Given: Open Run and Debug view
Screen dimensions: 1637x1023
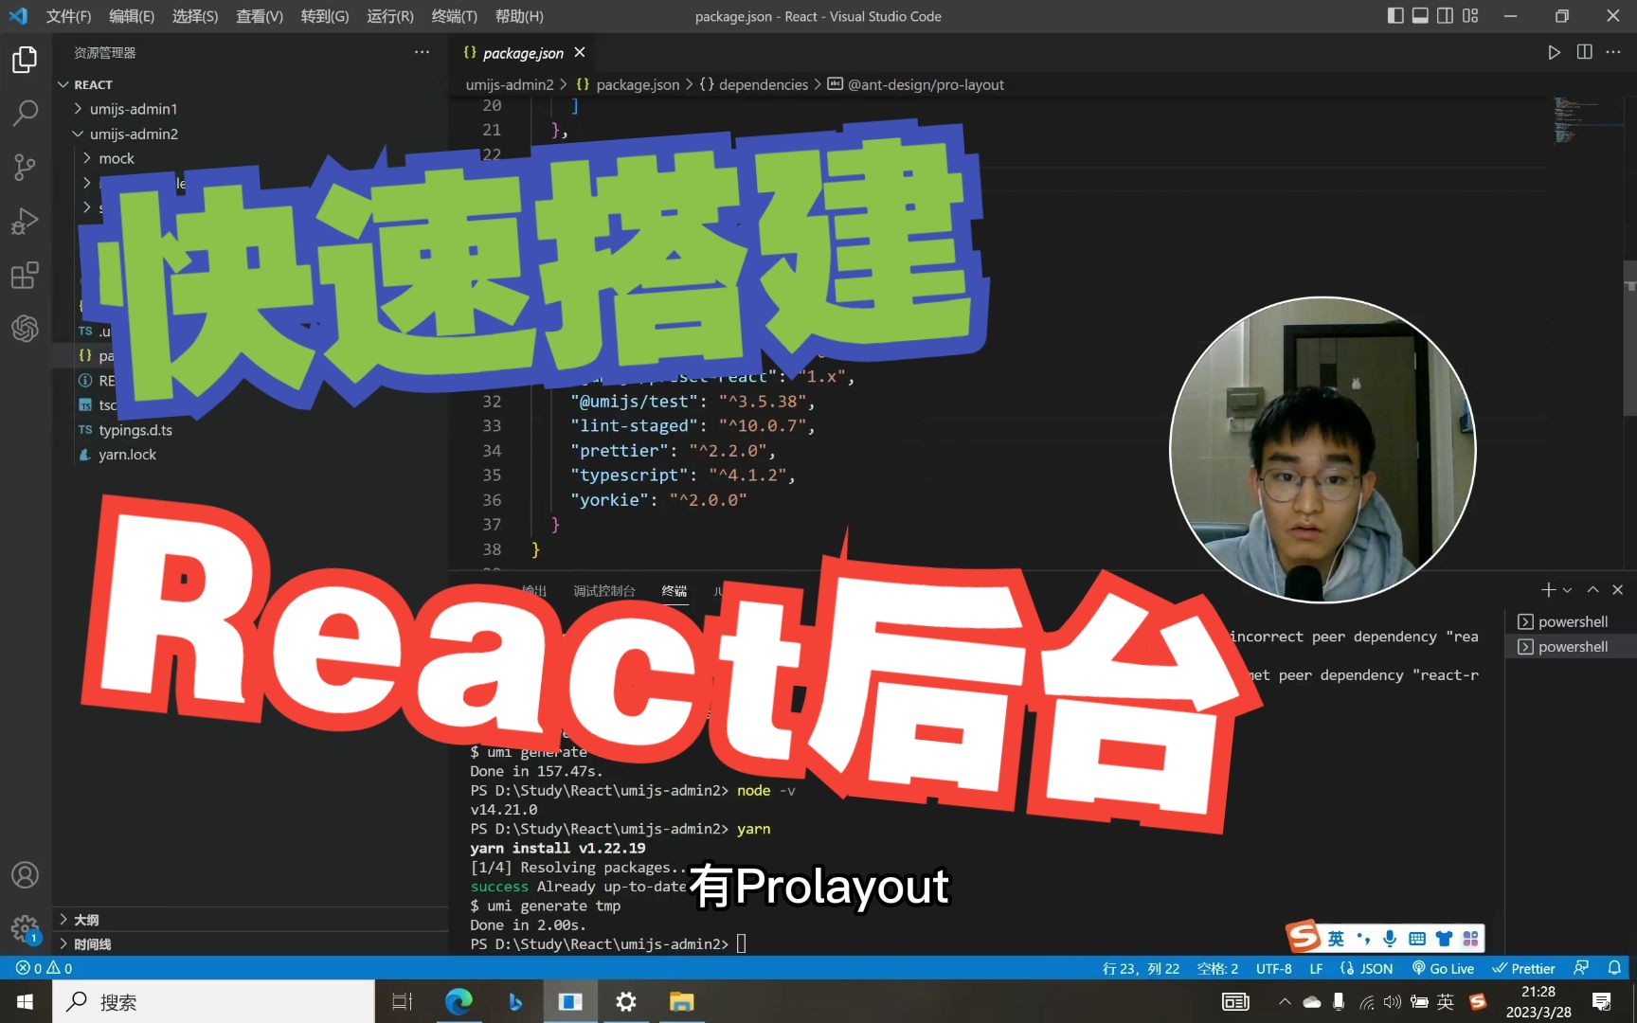Looking at the screenshot, I should click(x=25, y=221).
